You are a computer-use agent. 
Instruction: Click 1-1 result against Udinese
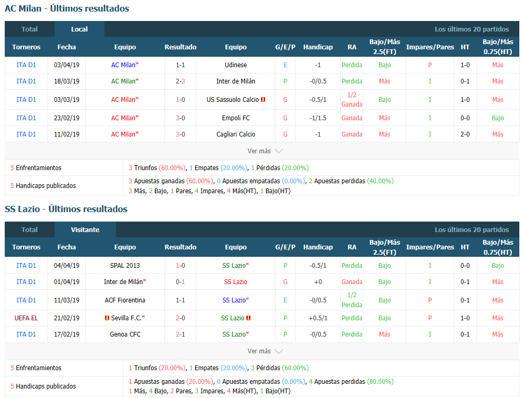(181, 65)
